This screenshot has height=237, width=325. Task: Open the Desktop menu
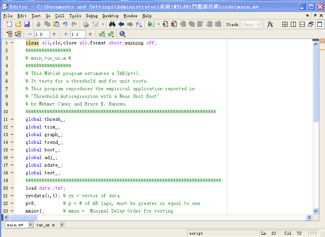click(x=110, y=16)
